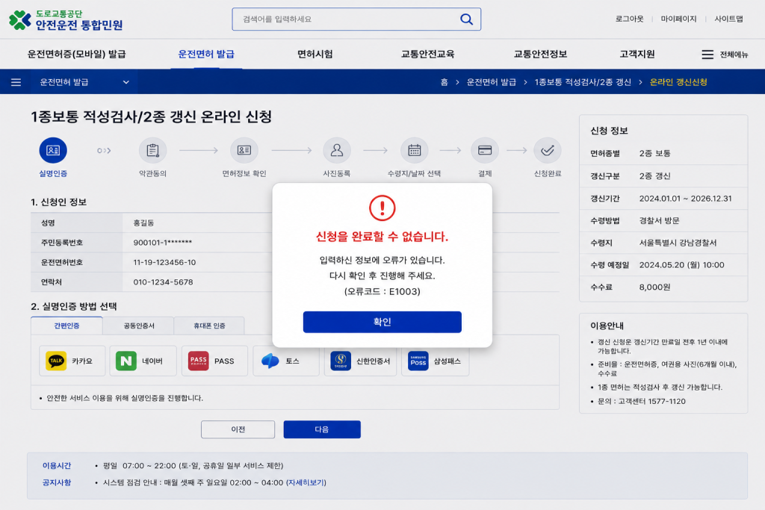
Task: Switch to the 공동인증서 tab
Action: click(x=138, y=326)
